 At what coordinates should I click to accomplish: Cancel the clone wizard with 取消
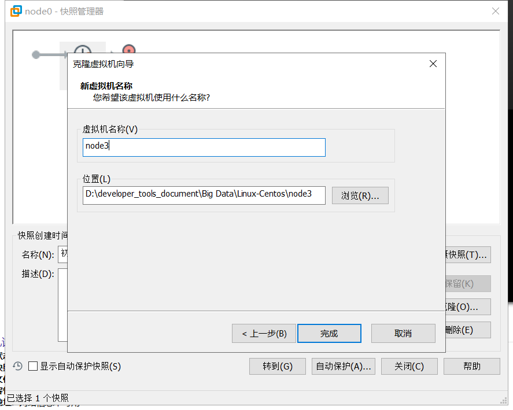pyautogui.click(x=403, y=333)
